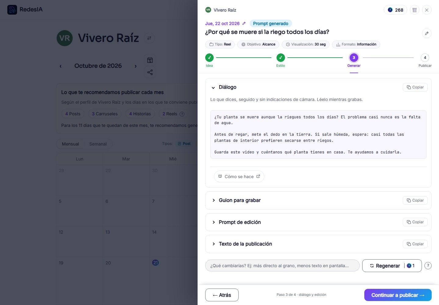Close the side panel with the X
The width and height of the screenshot is (439, 305).
click(427, 10)
